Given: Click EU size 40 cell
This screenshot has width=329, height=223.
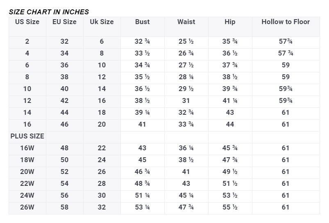Looking at the screenshot, I should point(64,89).
